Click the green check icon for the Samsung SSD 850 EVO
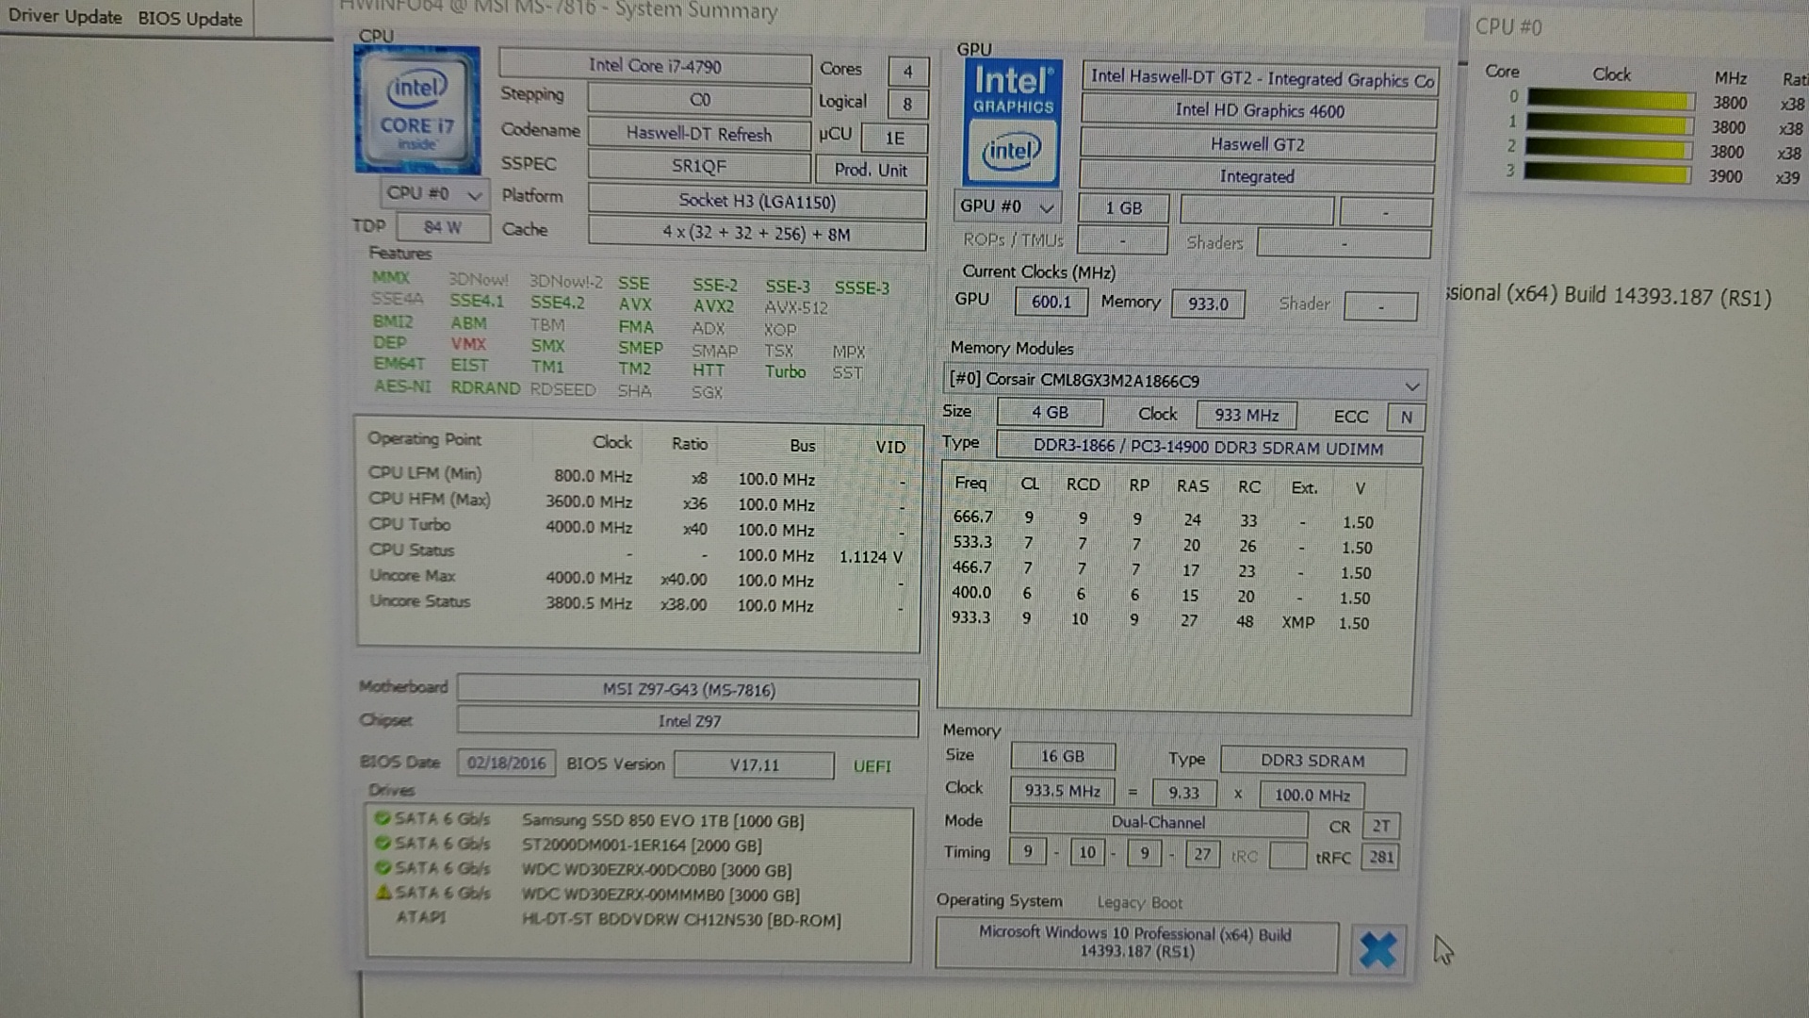The height and width of the screenshot is (1018, 1809). (382, 818)
